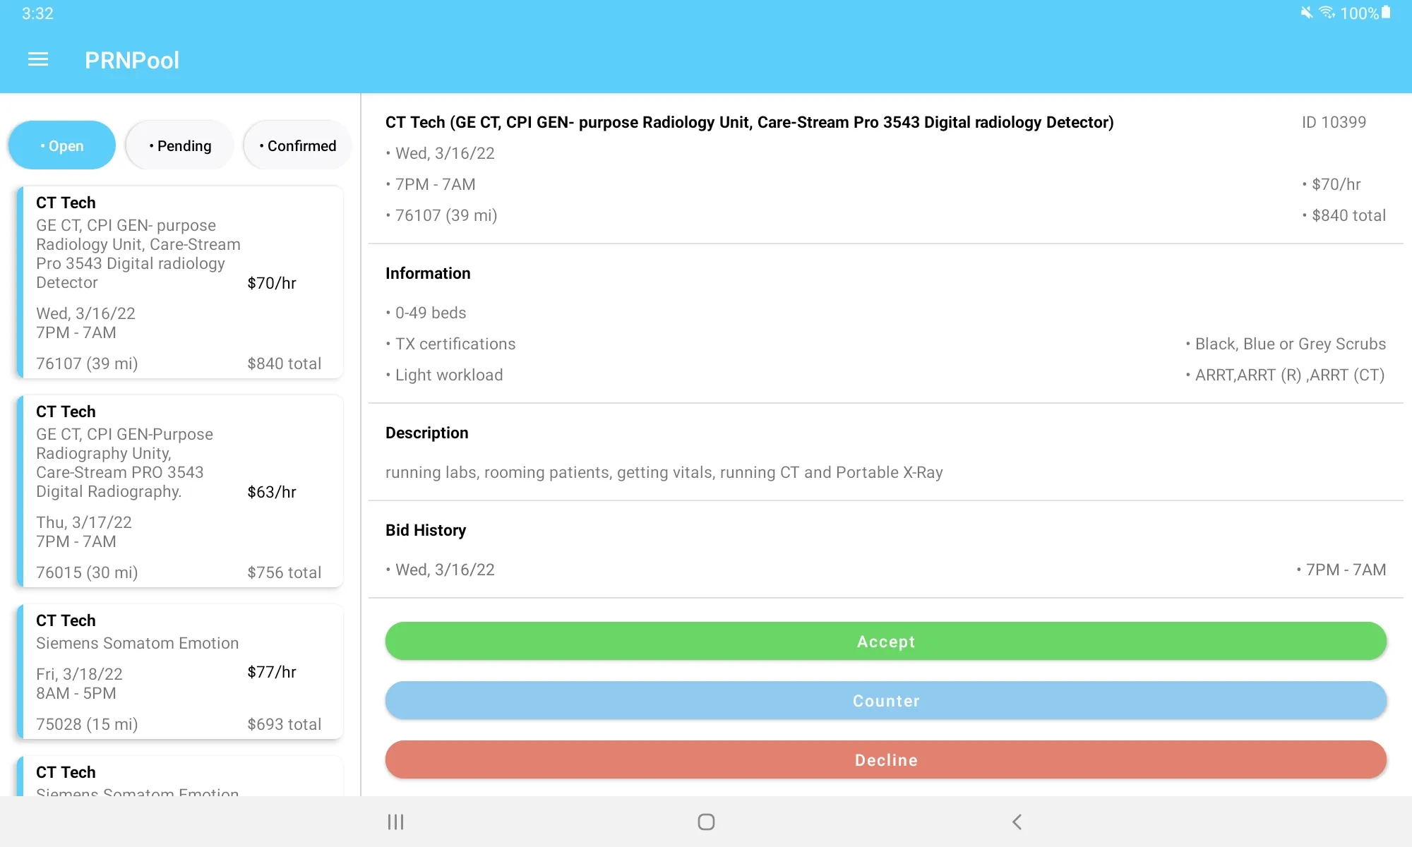Tap the Android home button
This screenshot has height=847, width=1412.
click(706, 822)
